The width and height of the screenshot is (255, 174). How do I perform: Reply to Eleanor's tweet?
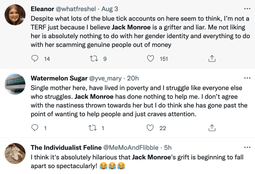pyautogui.click(x=35, y=59)
